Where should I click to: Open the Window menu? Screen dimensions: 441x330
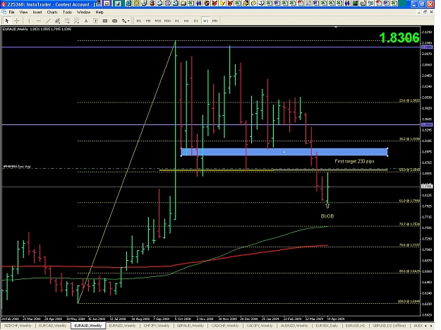(x=83, y=12)
